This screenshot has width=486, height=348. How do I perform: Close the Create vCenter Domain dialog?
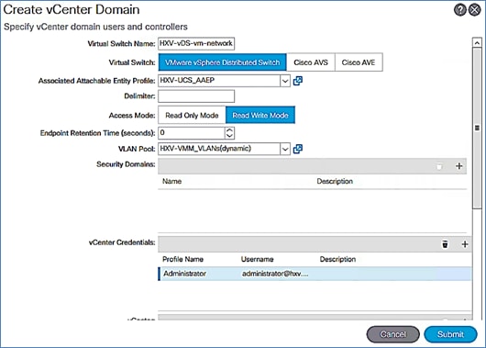pos(474,10)
